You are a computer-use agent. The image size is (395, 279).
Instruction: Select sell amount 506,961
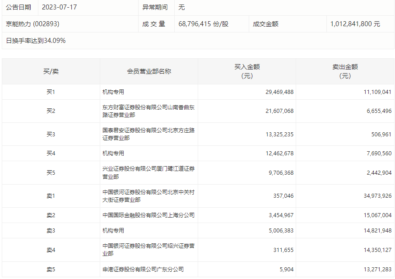click(381, 135)
